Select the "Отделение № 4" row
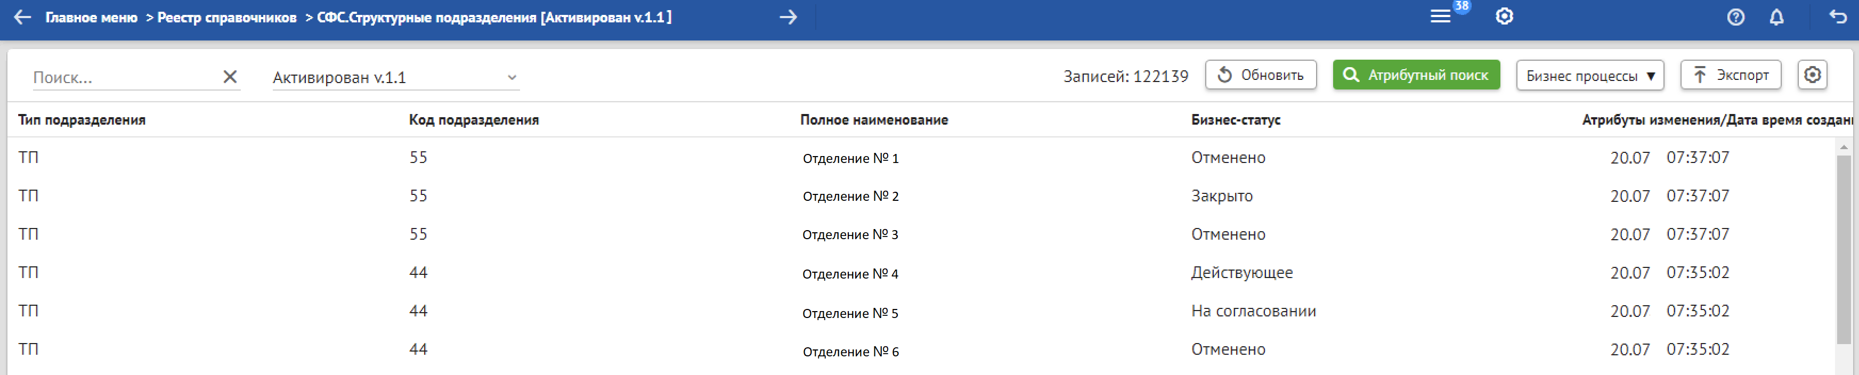The width and height of the screenshot is (1859, 375). (x=850, y=274)
